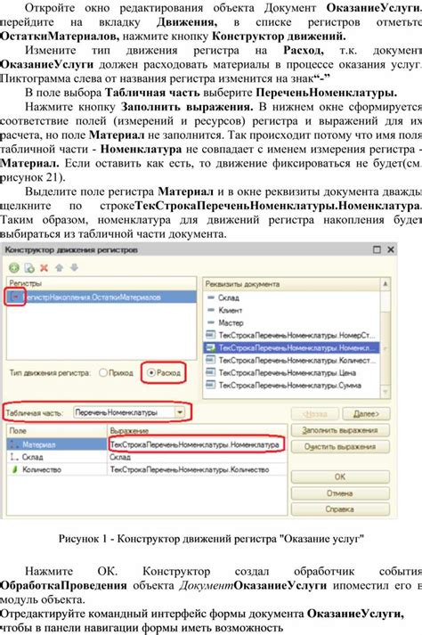Image resolution: width=422 pixels, height=635 pixels.
Task: Click the attribute icon next to Клиент
Action: 211,310
